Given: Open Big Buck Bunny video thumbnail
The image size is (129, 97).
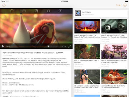Looking at the screenshot, I should click(114, 77).
